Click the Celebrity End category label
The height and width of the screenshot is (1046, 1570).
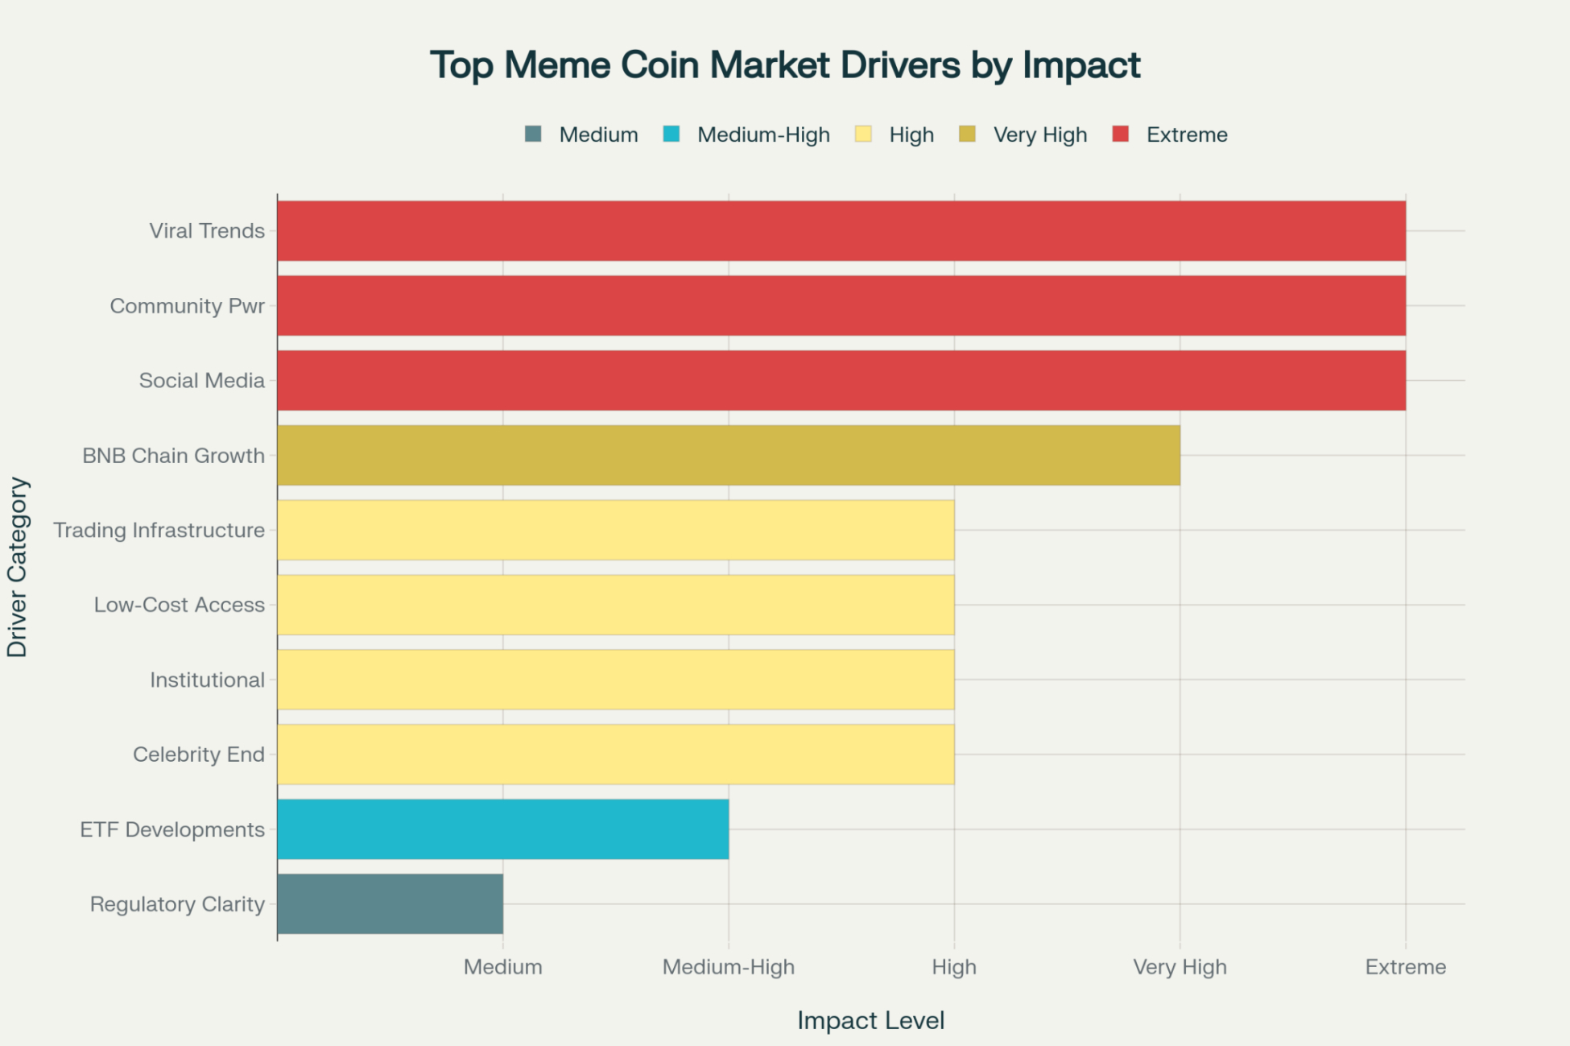pos(199,755)
